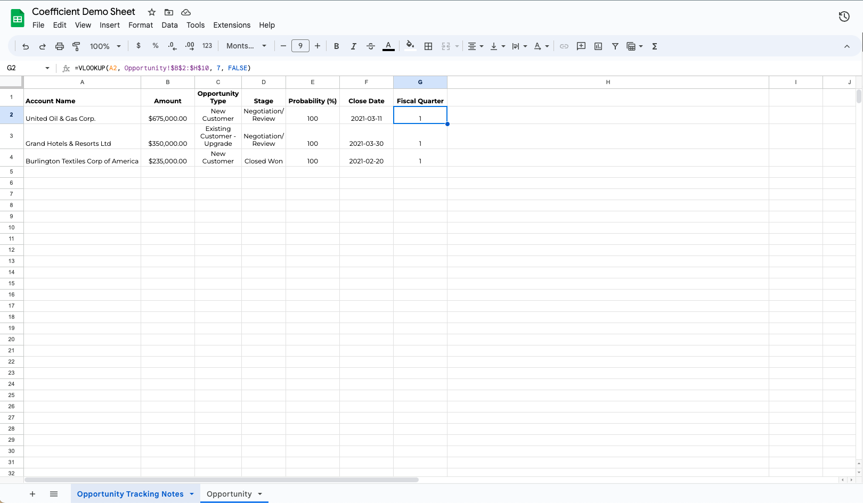Click the Create a filter icon
863x503 pixels.
click(615, 46)
